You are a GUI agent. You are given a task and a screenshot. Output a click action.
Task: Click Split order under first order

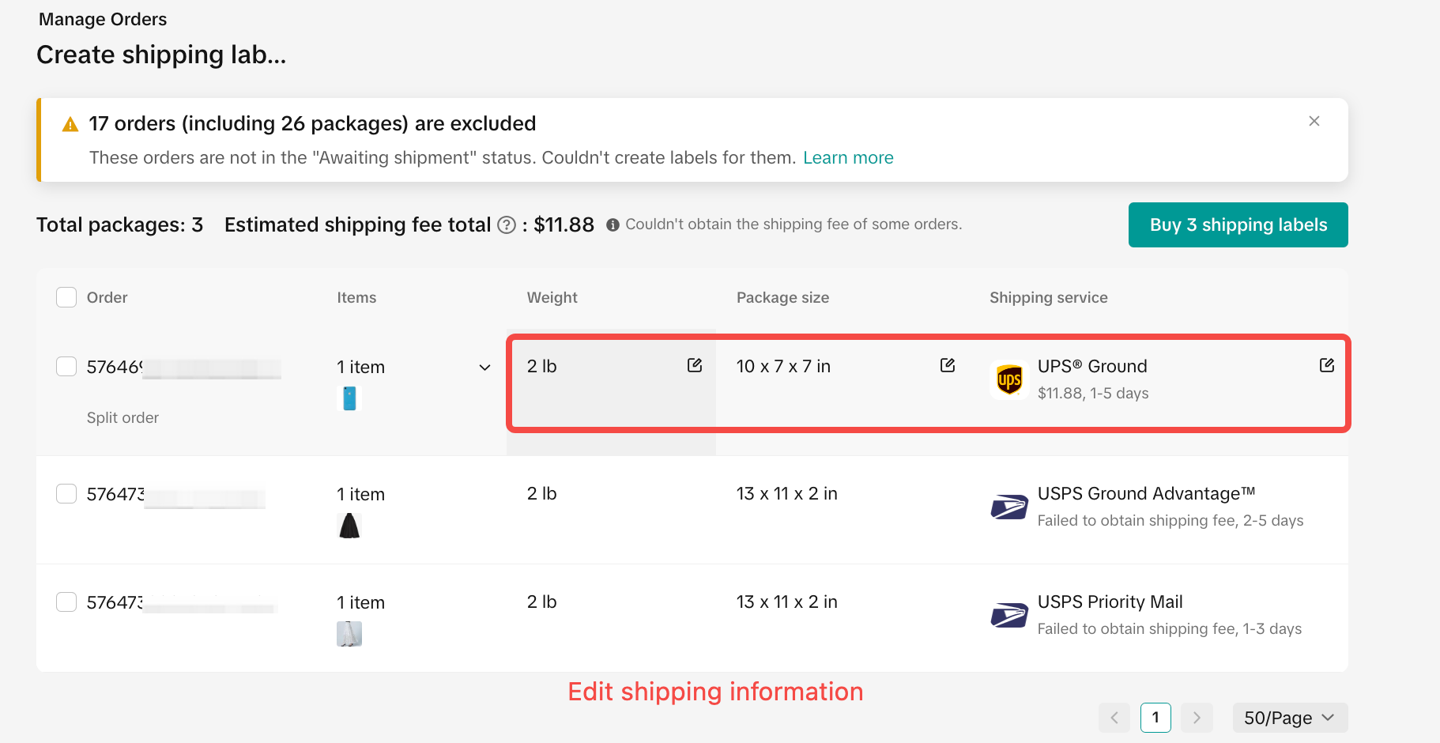[123, 417]
